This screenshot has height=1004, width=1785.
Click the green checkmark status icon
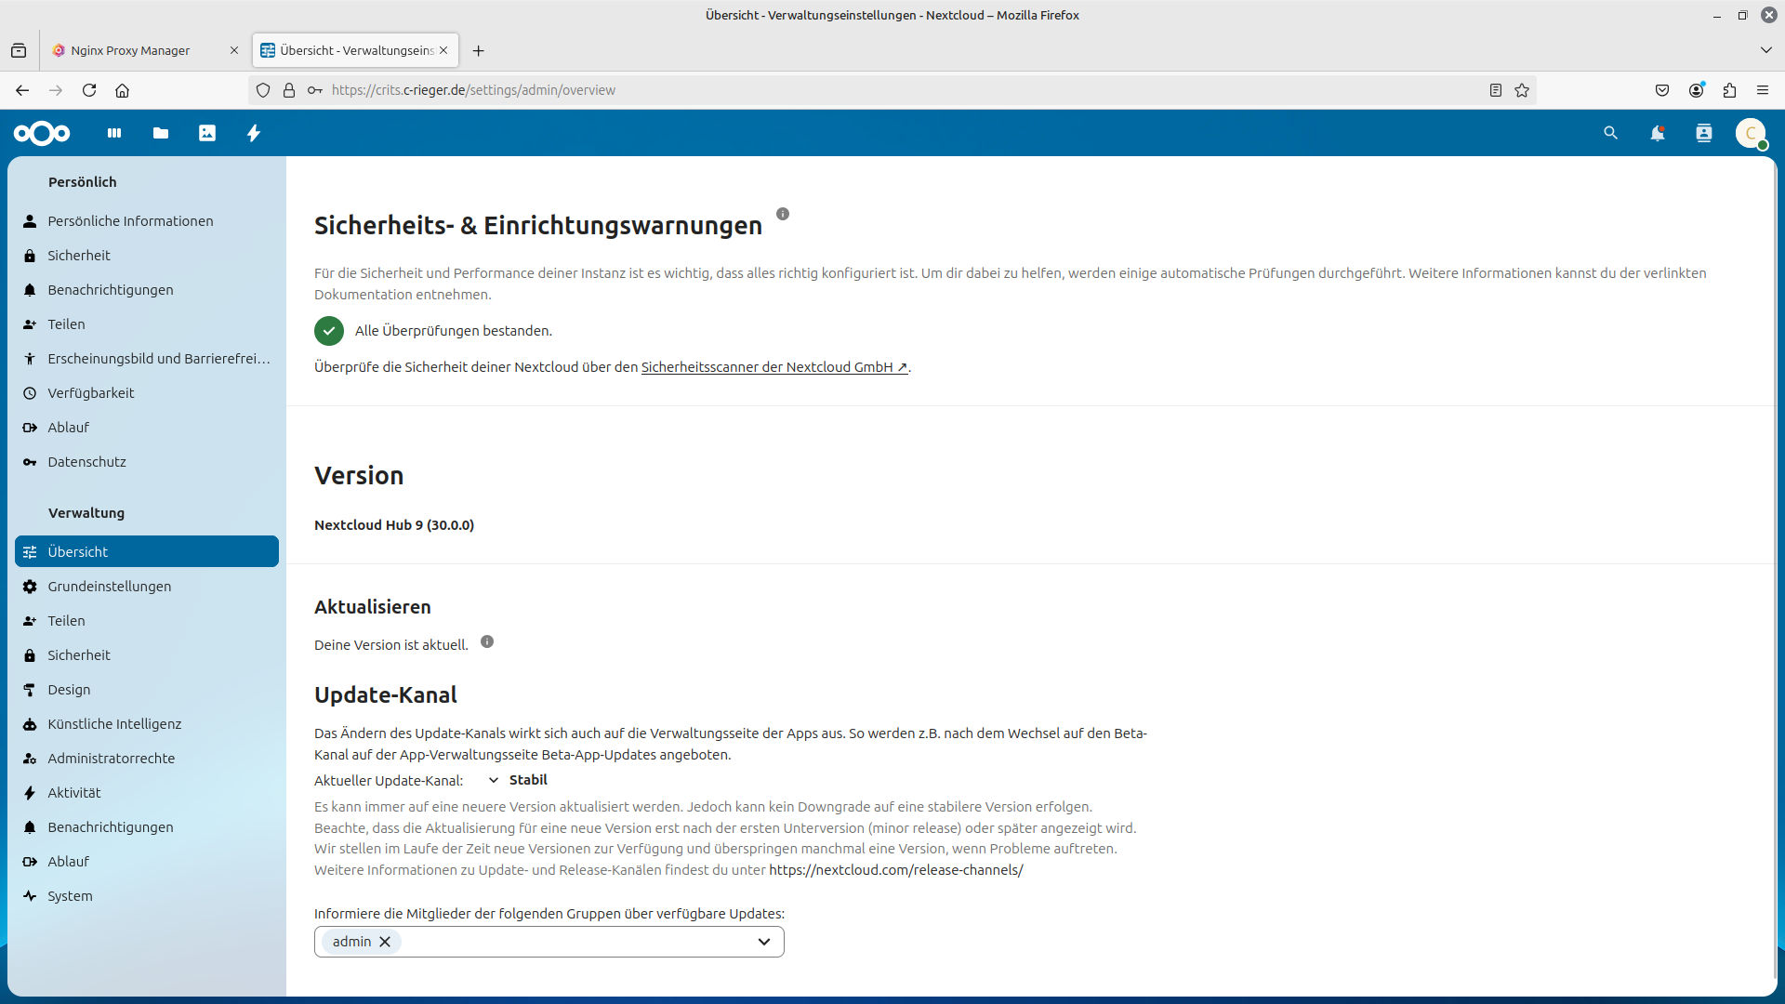(329, 331)
